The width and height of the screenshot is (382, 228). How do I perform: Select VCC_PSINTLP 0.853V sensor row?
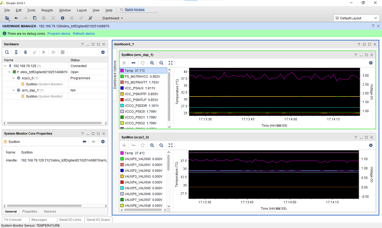tap(143, 100)
